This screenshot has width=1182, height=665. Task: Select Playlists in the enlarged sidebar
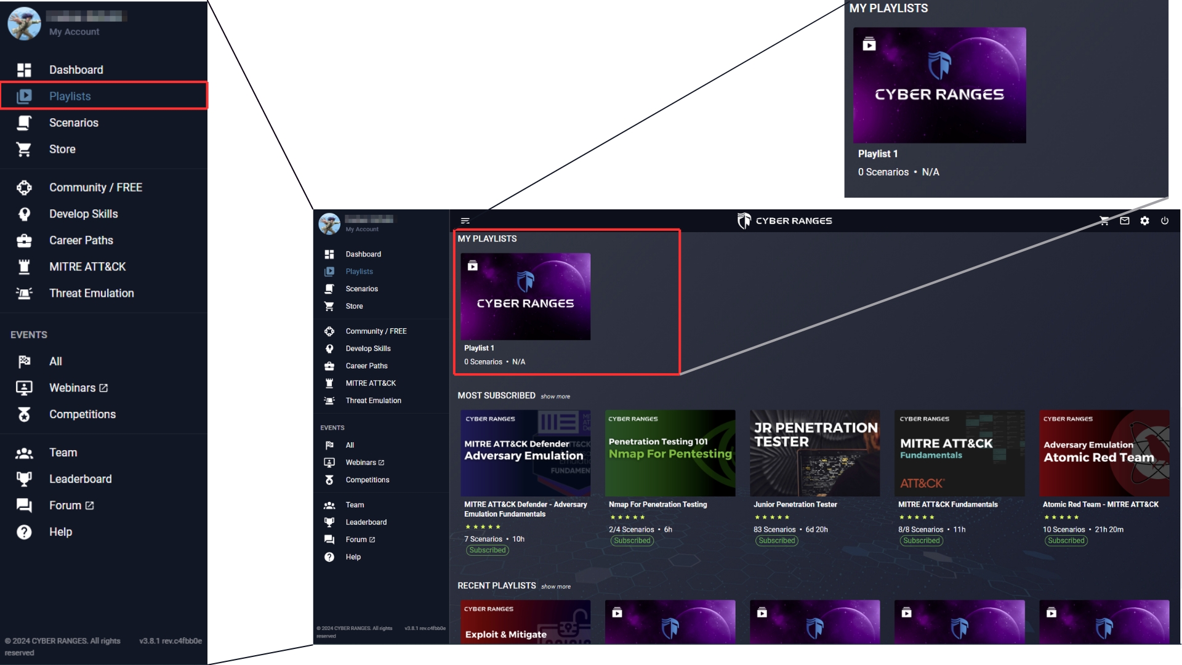point(103,96)
